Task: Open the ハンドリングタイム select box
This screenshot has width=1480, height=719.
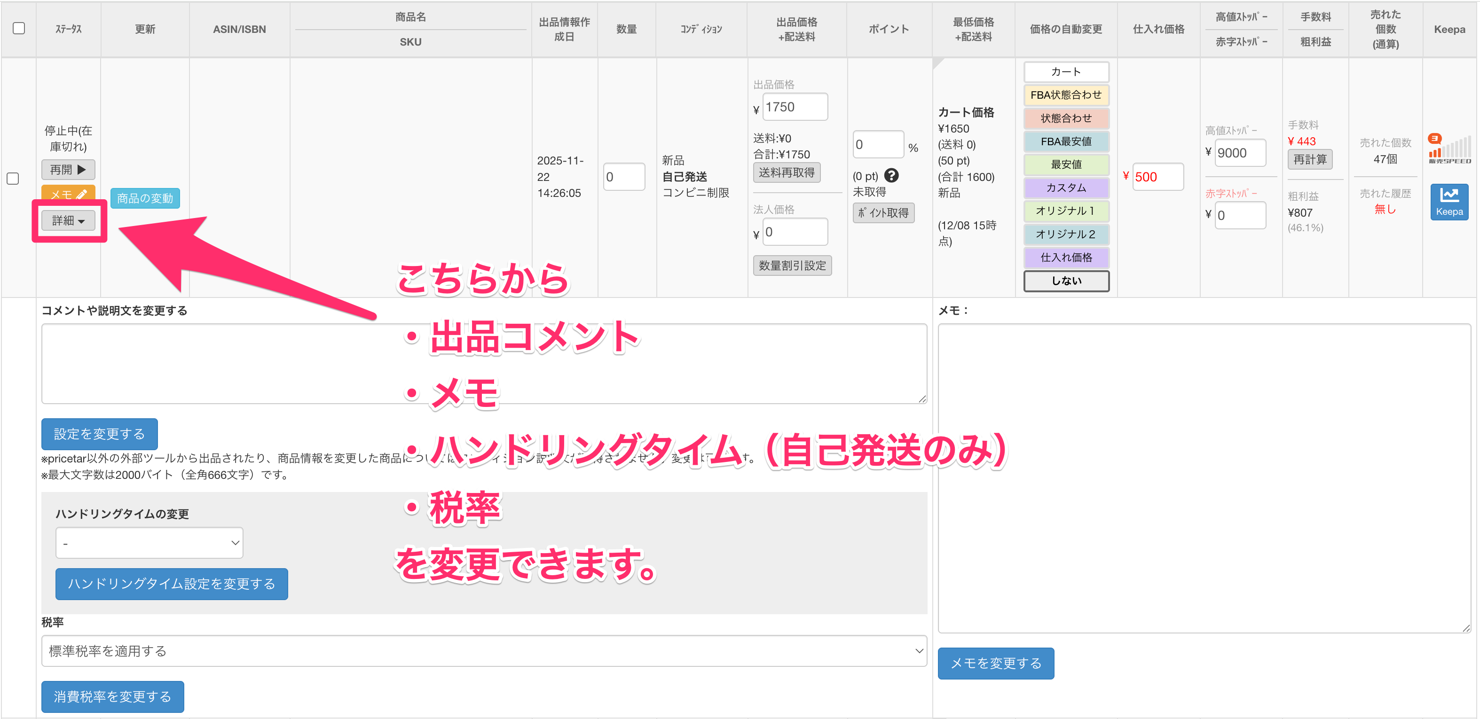Action: (150, 543)
